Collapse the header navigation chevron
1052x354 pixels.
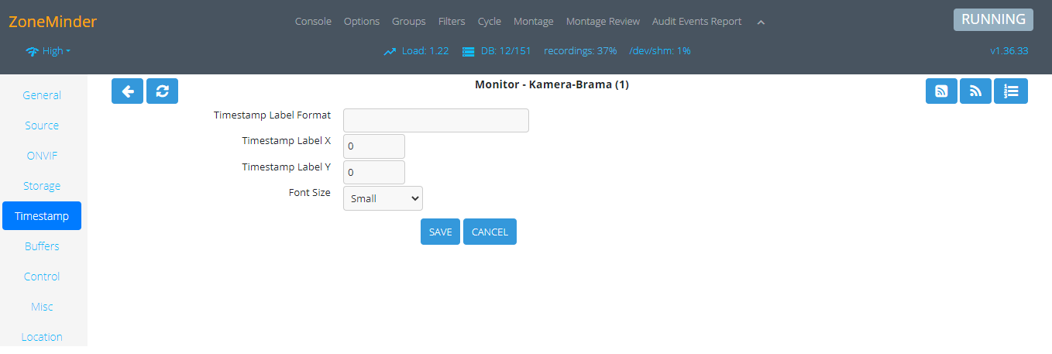tap(761, 22)
